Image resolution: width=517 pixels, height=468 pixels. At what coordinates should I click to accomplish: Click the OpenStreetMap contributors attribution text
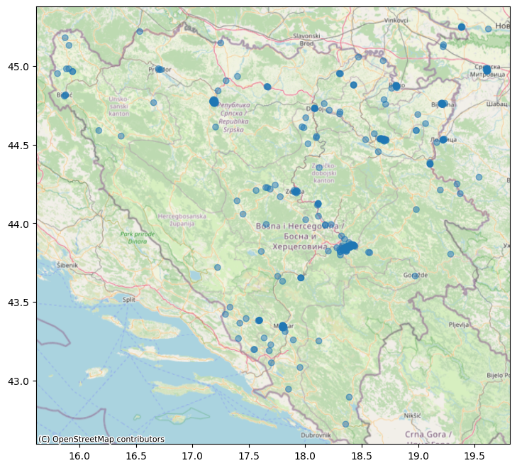101,439
